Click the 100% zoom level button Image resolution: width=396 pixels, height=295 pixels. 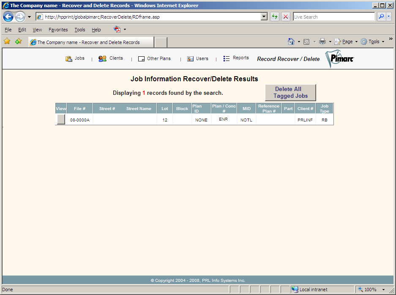(x=367, y=289)
